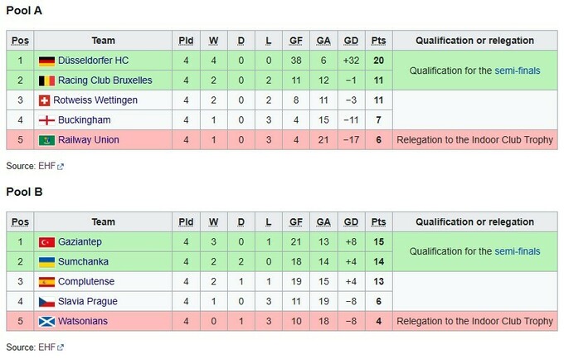Click the Swiss flag beside Rotweiss Wettingen
The height and width of the screenshot is (360, 564).
tap(45, 100)
